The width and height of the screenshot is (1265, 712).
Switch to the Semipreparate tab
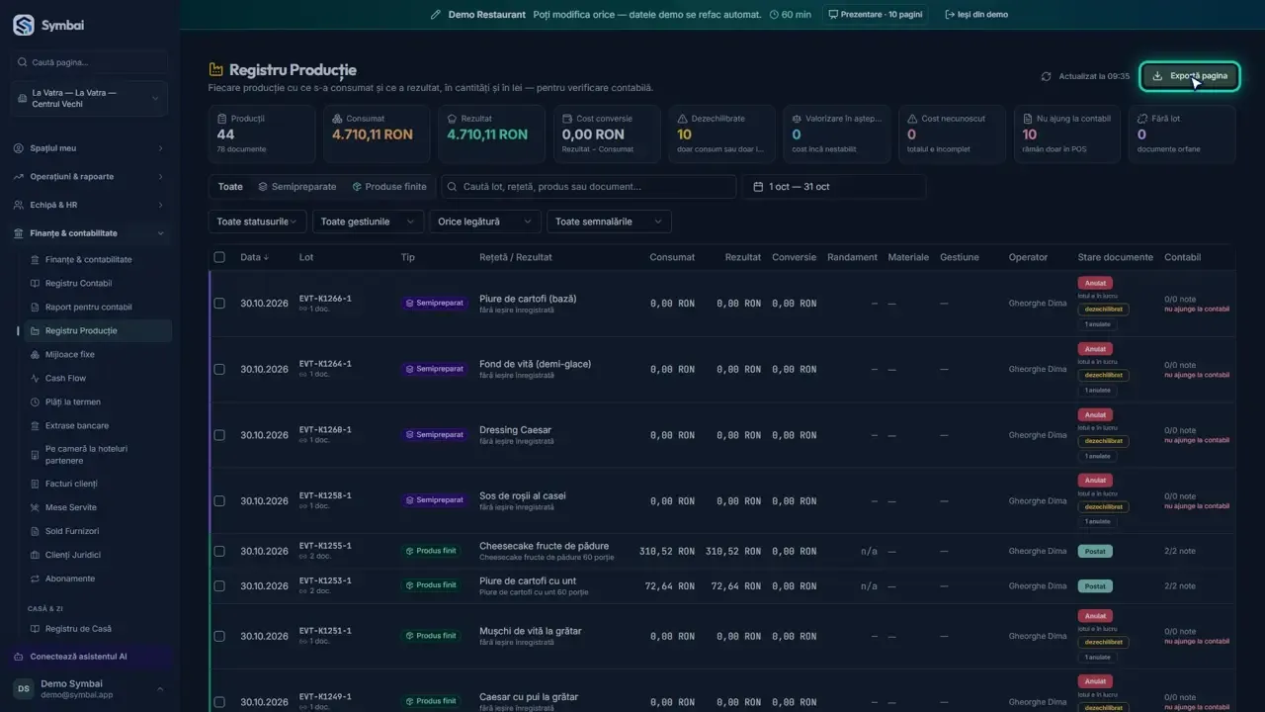[297, 187]
